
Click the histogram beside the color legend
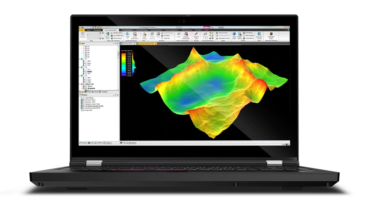coord(134,64)
